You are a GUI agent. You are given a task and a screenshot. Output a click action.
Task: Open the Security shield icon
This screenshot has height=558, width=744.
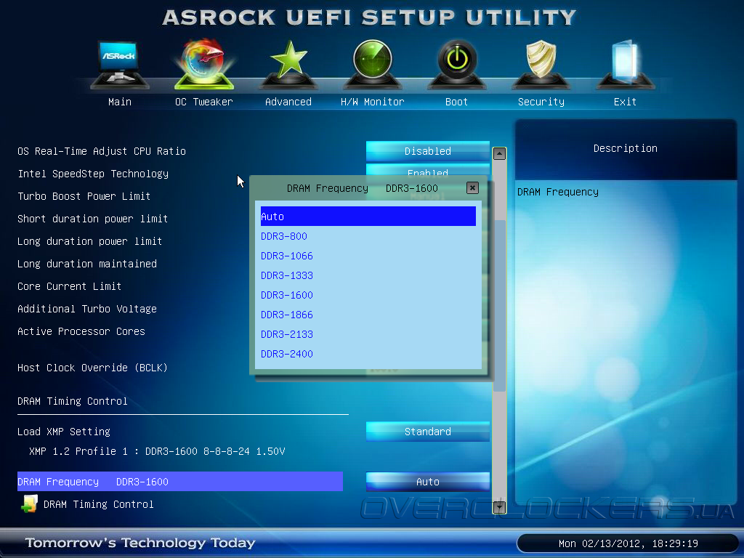pyautogui.click(x=541, y=65)
